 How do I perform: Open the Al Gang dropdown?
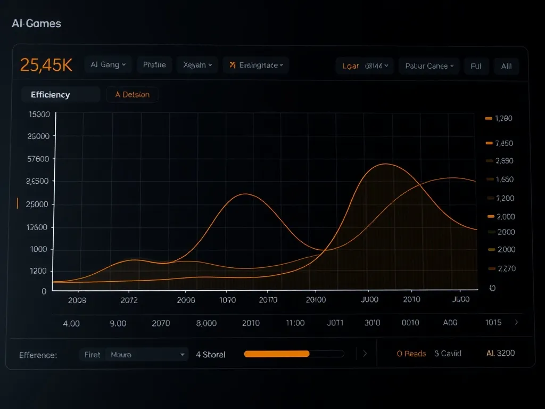[x=108, y=64]
